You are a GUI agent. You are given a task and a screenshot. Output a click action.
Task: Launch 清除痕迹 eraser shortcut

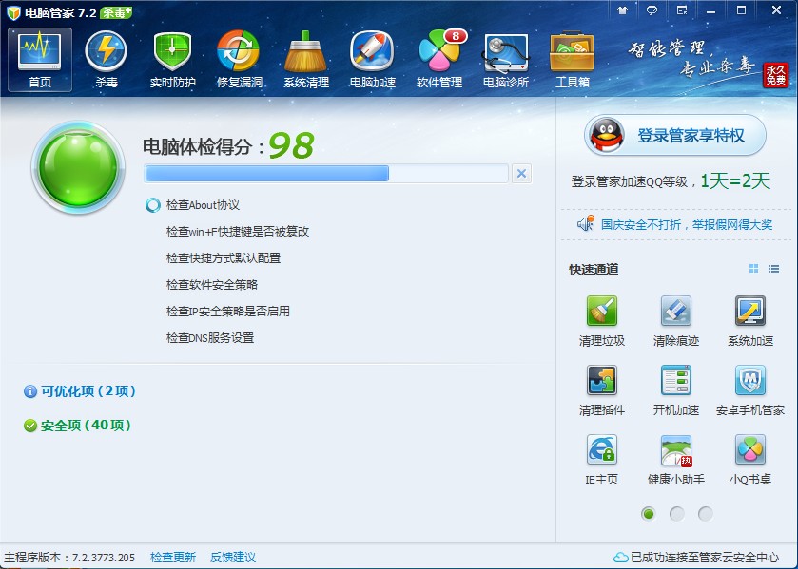click(676, 320)
